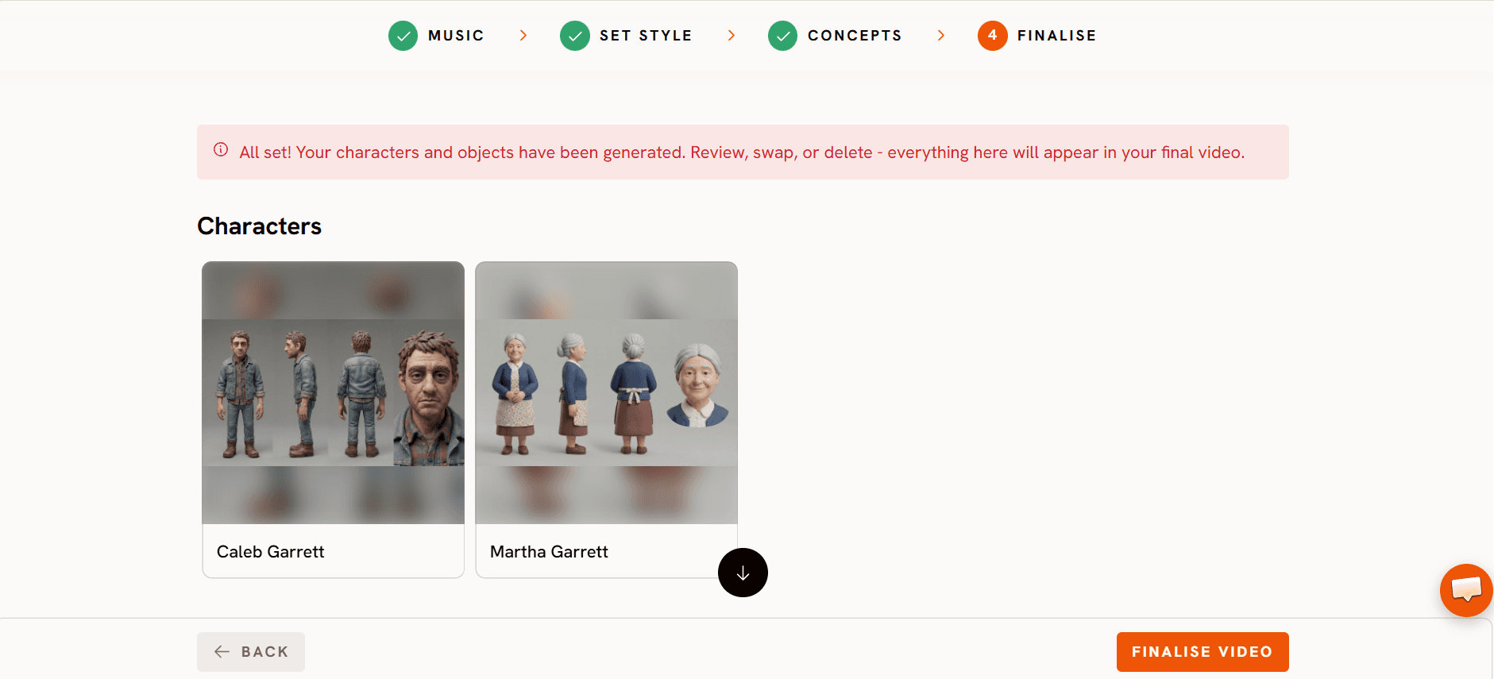Click the Finalise Video button

click(1203, 652)
